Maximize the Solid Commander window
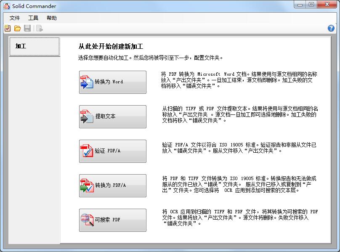Image resolution: width=340 pixels, height=252 pixels. click(x=311, y=5)
